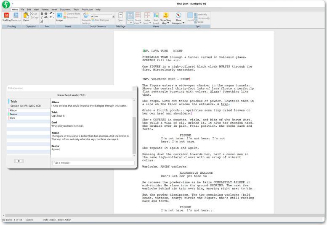Select Alison in collaborator list
The width and height of the screenshot is (327, 225).
[x=29, y=110]
